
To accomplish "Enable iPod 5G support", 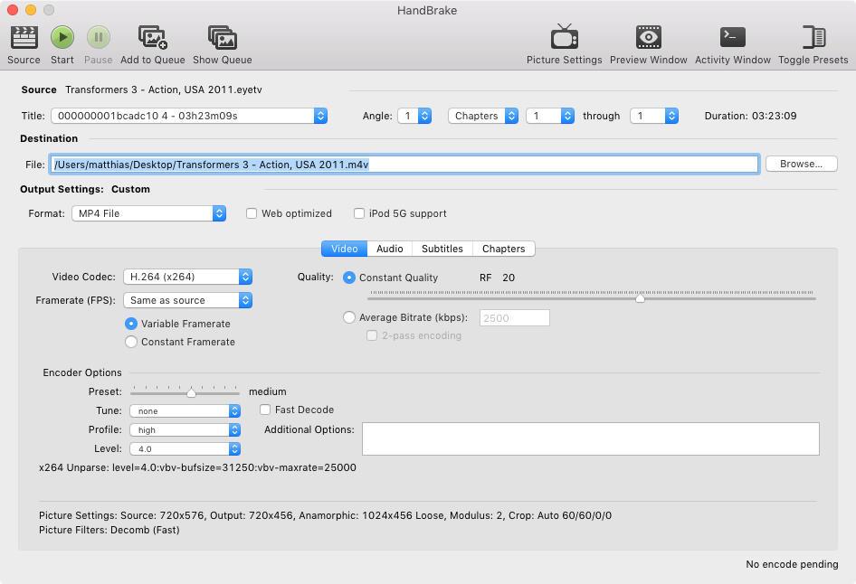I will (359, 213).
